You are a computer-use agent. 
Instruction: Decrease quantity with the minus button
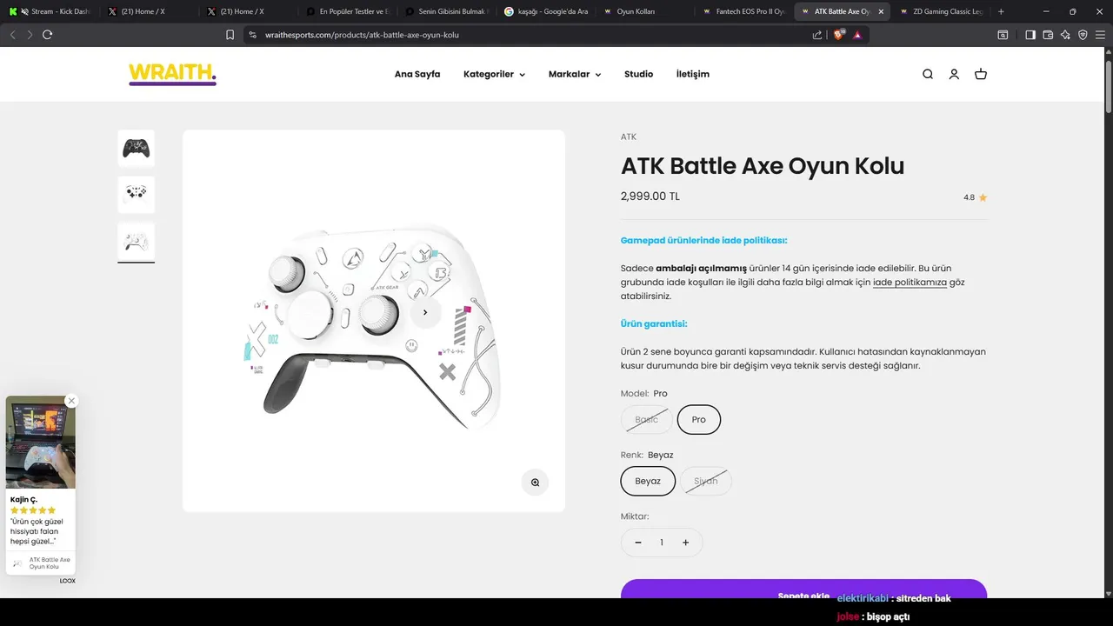point(638,543)
